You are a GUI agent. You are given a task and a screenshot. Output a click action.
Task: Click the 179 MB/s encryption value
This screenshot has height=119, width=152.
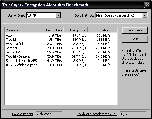[55, 35]
